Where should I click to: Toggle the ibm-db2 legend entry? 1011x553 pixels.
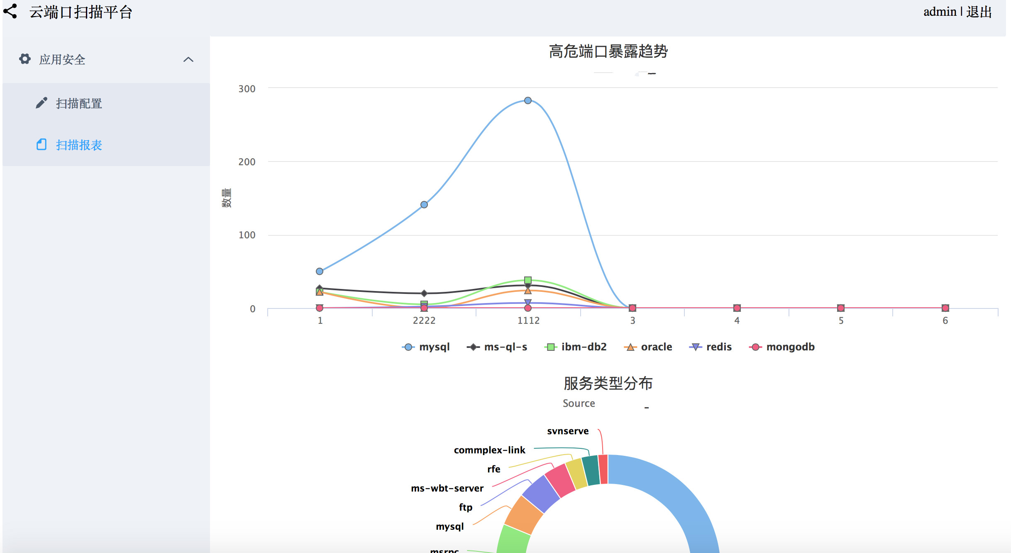[576, 347]
